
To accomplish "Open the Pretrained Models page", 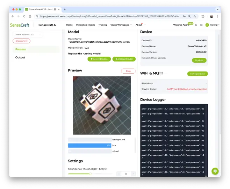I will tap(85, 25).
